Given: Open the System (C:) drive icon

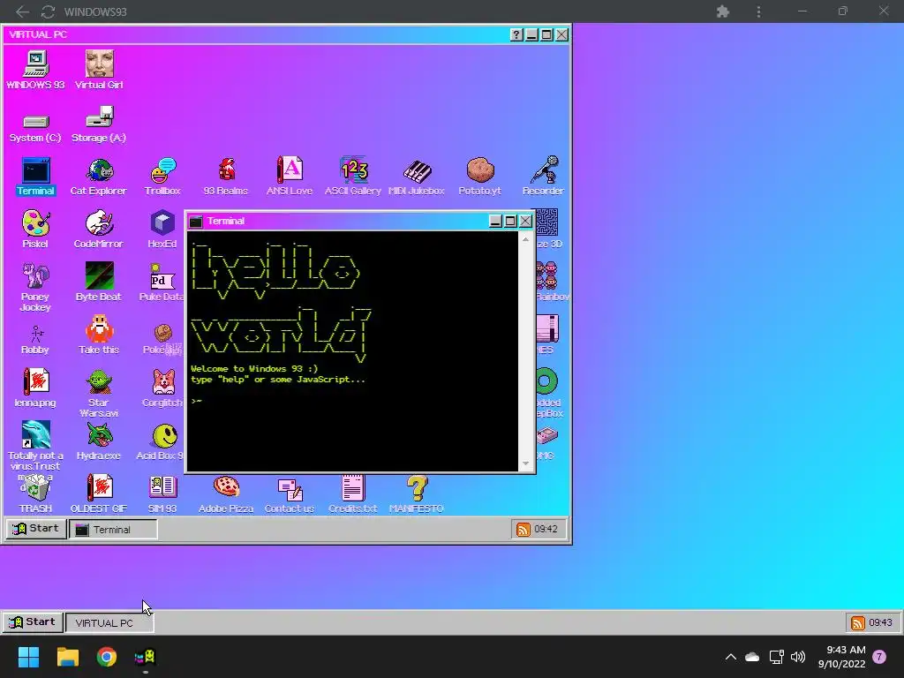Looking at the screenshot, I should coord(35,127).
